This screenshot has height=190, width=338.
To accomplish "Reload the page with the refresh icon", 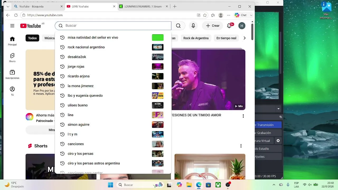I will 16,15.
